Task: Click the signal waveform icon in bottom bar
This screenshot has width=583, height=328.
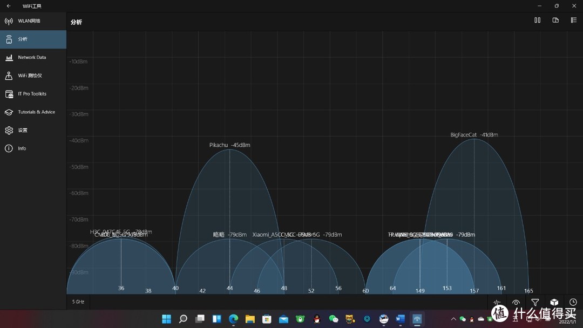Action: pos(497,303)
